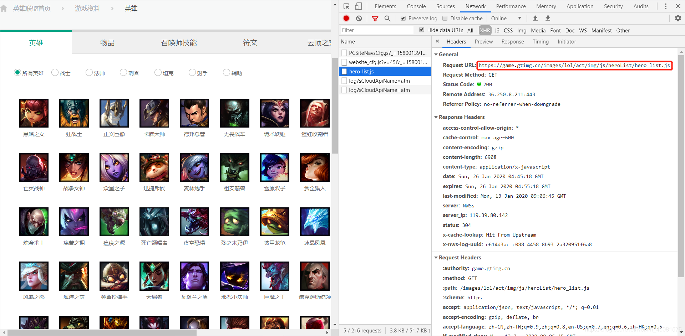The height and width of the screenshot is (336, 685).
Task: Open the Performance tab
Action: pos(511,6)
